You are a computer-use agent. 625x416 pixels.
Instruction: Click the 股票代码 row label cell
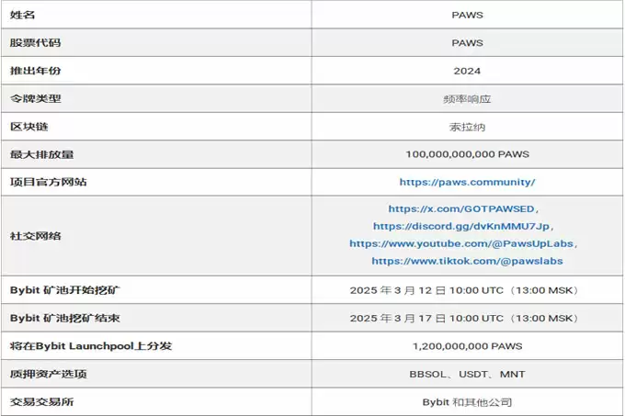tap(156, 42)
